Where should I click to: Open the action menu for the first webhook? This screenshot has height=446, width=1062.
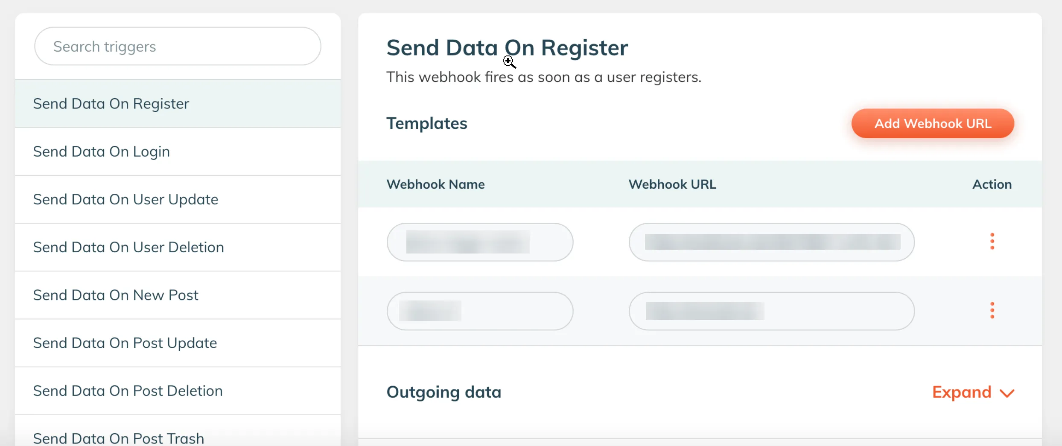[992, 242]
